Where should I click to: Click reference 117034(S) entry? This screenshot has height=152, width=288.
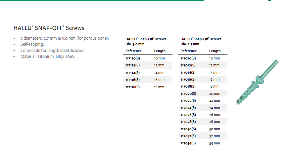tap(188, 143)
